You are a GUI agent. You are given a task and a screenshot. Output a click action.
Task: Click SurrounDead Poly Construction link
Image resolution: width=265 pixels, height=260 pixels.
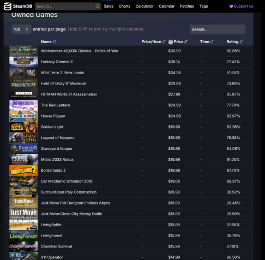[x=69, y=192]
